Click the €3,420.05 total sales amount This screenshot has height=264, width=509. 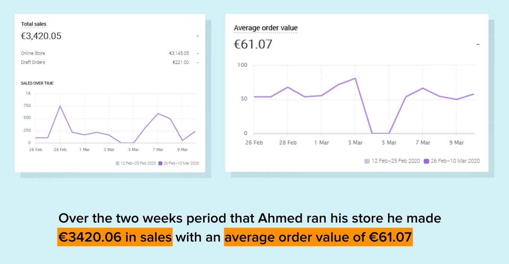41,36
